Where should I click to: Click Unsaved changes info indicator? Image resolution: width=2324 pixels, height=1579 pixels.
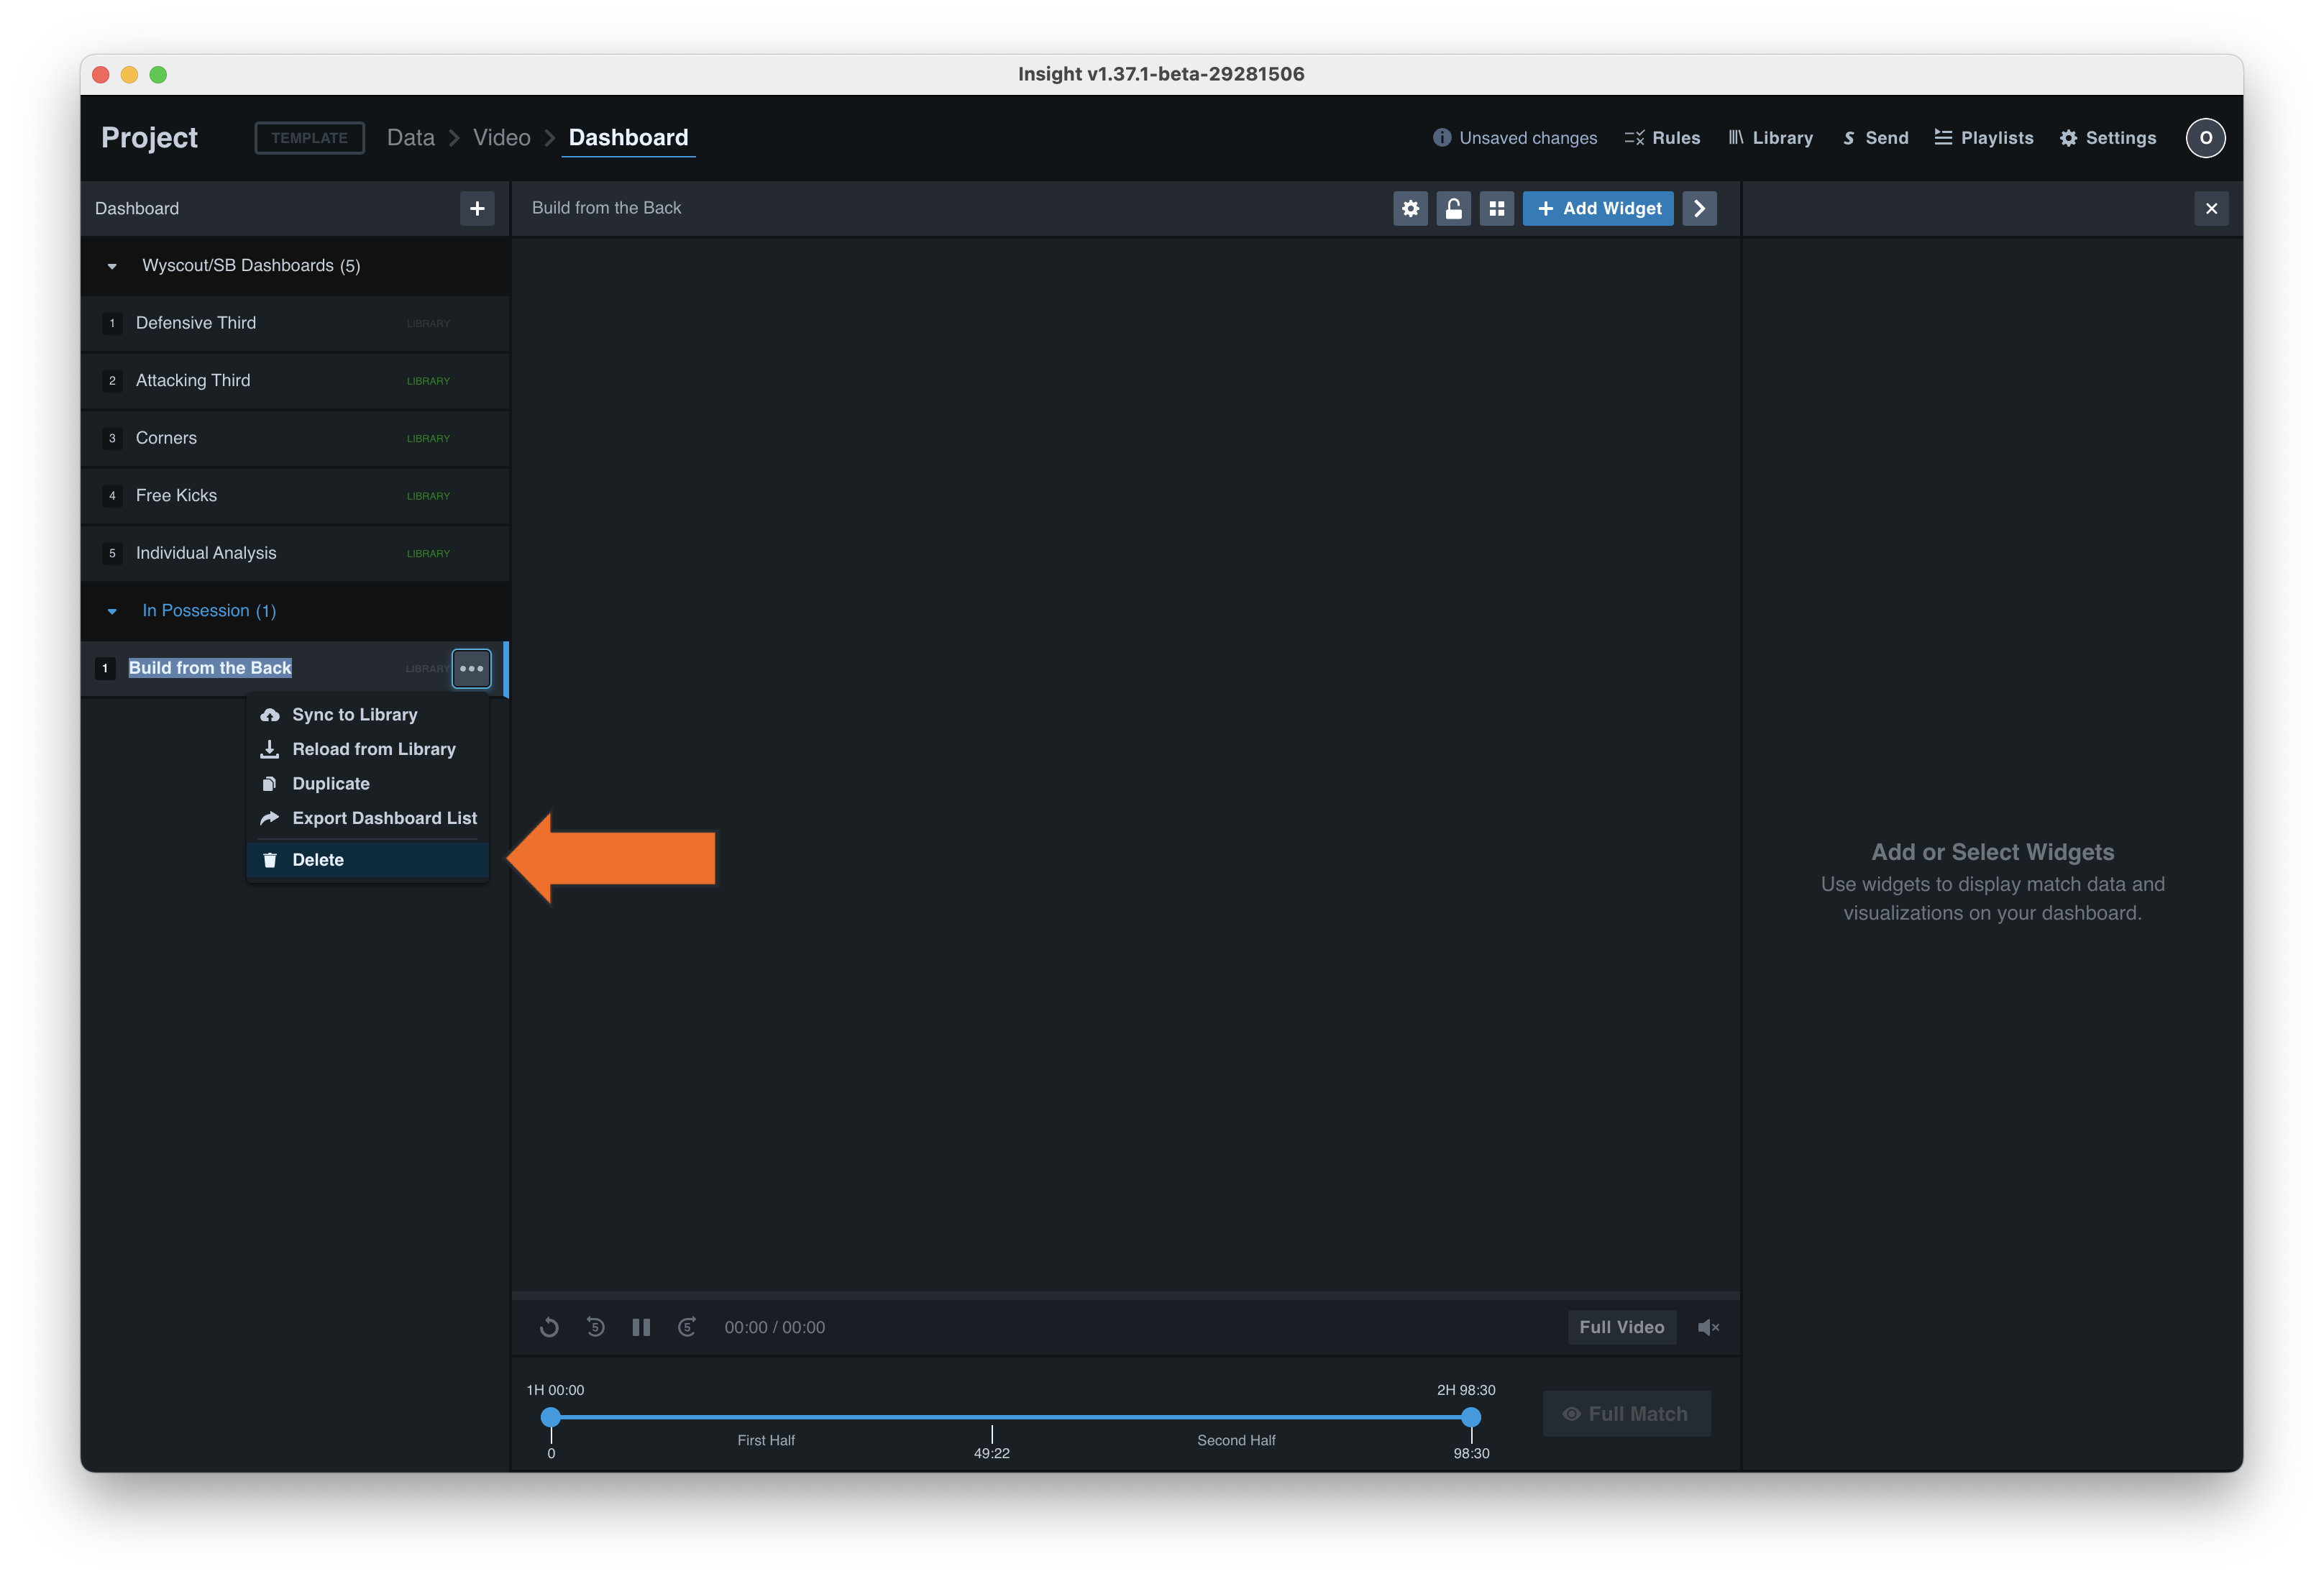pyautogui.click(x=1514, y=138)
